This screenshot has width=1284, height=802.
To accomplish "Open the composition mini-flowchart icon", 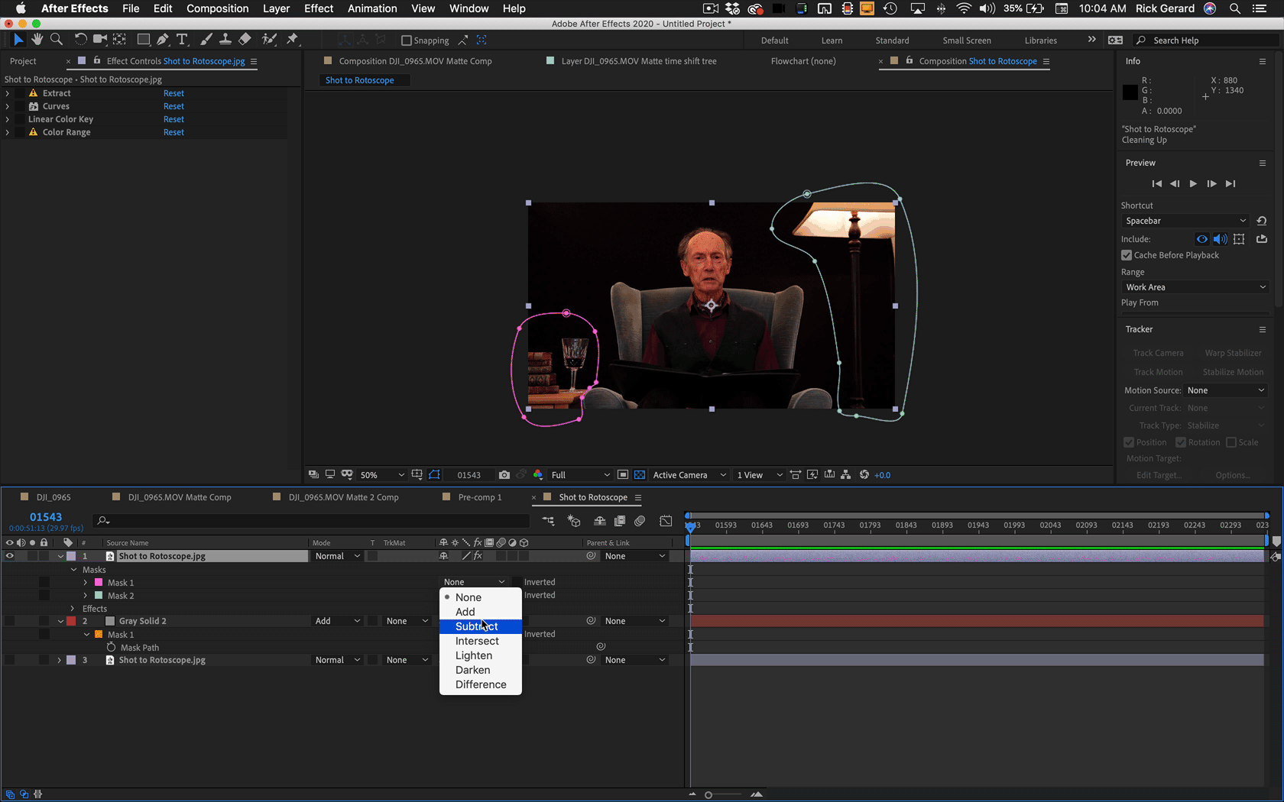I will coord(548,521).
